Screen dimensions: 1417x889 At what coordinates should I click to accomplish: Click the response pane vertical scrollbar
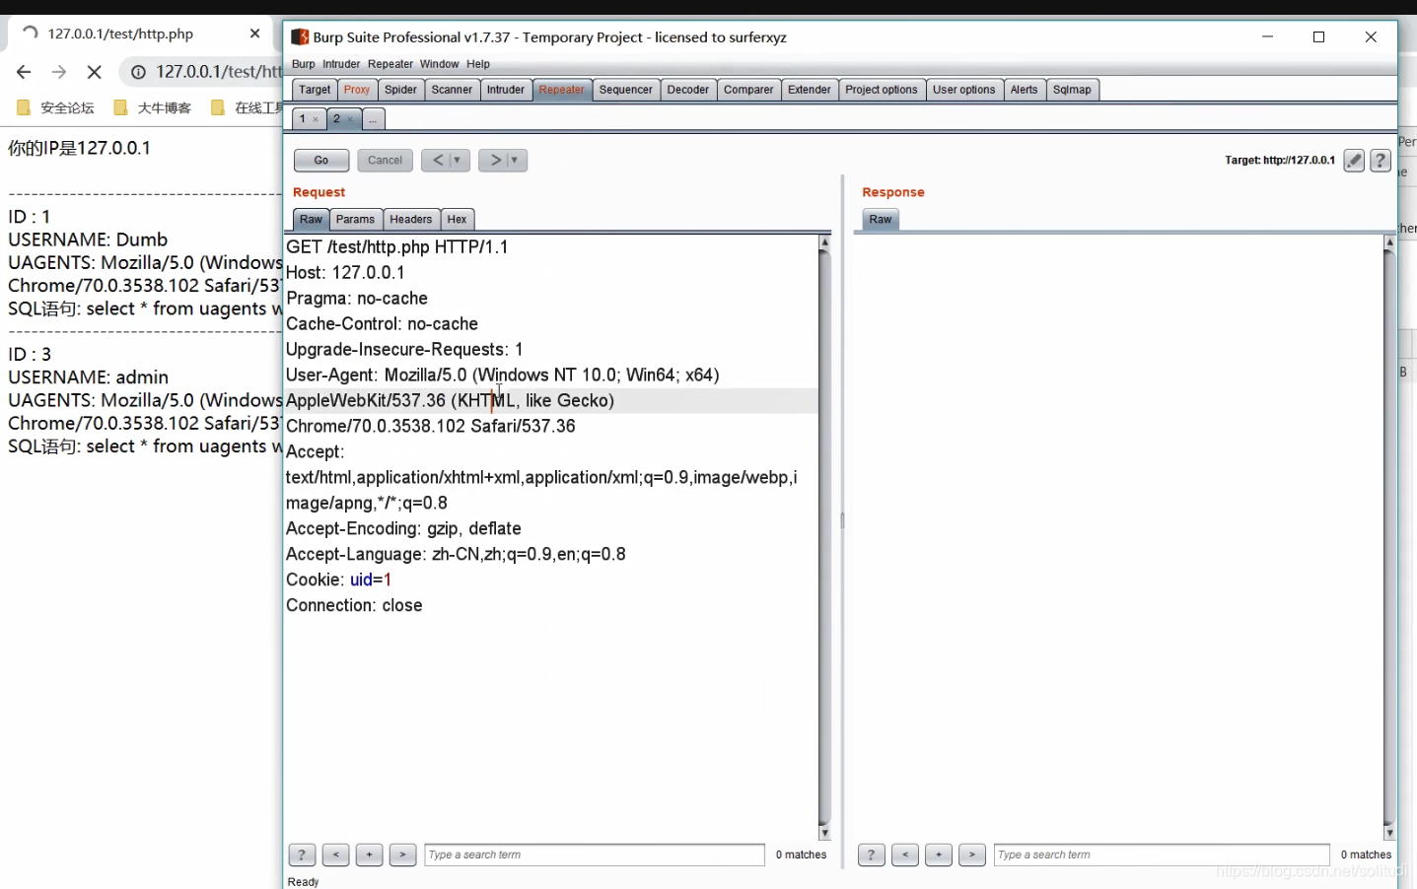pos(1389,537)
